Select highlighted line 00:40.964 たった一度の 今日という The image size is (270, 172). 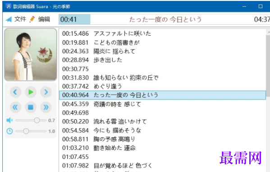coord(162,95)
